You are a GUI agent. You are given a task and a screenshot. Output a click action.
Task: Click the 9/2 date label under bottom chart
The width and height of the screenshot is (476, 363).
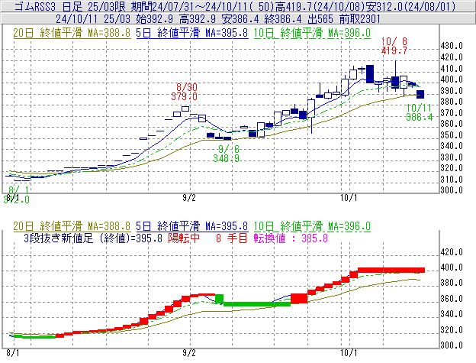[x=189, y=353]
